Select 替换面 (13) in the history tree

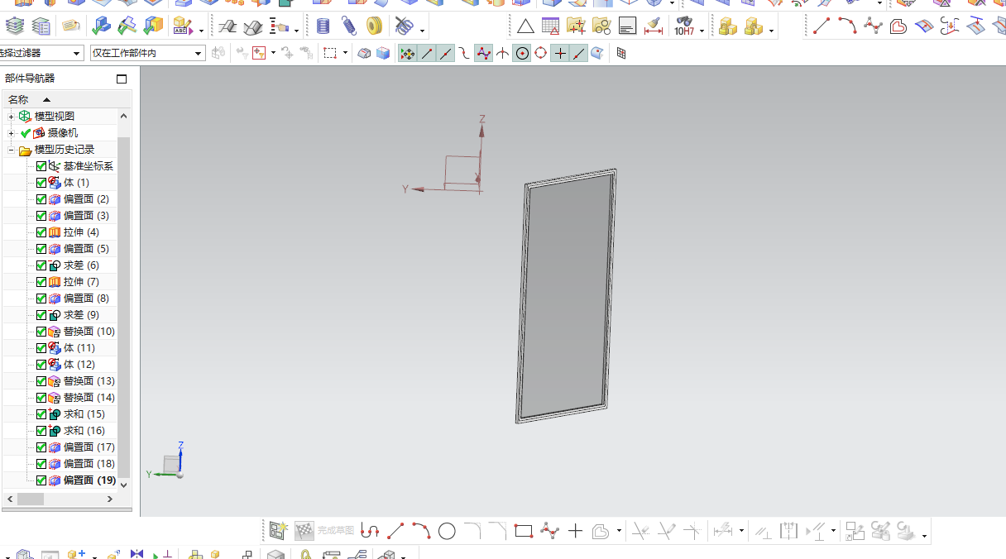89,381
